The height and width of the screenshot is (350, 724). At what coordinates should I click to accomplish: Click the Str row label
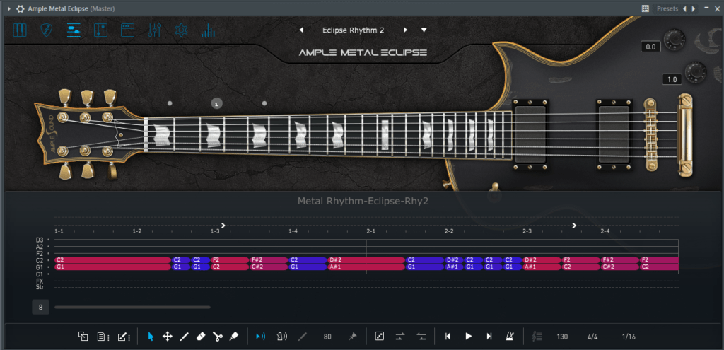[x=40, y=288]
